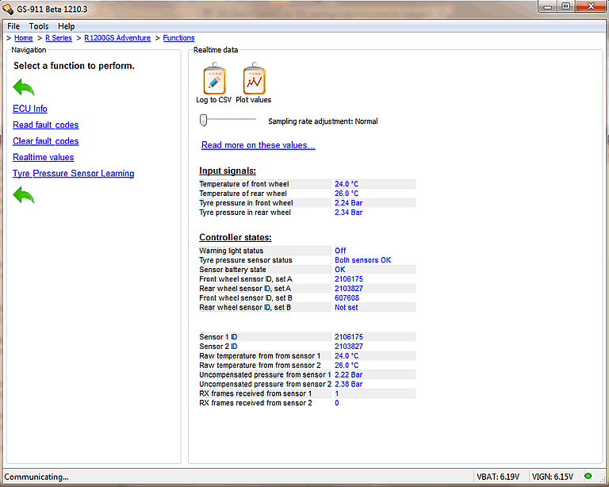This screenshot has height=487, width=609.
Task: Open the File menu
Action: [x=13, y=26]
